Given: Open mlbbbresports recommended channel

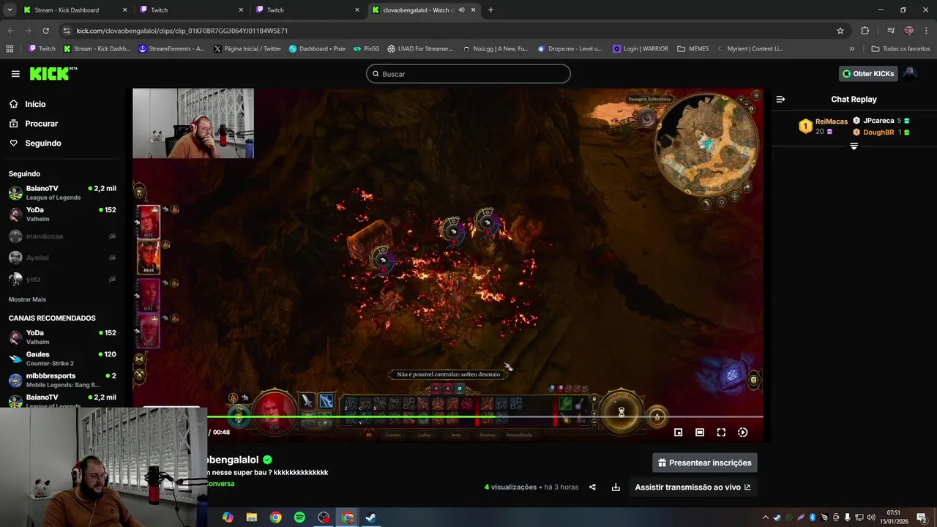Looking at the screenshot, I should coord(61,380).
